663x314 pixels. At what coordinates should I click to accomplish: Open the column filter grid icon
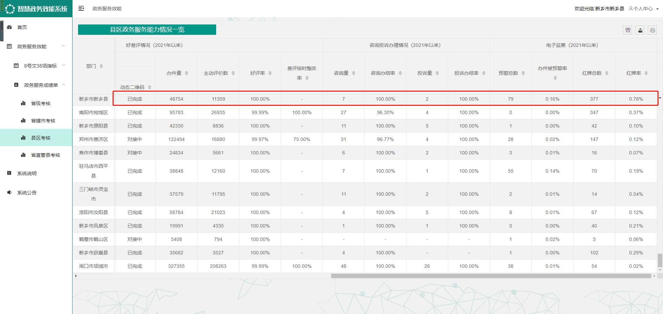click(x=628, y=30)
